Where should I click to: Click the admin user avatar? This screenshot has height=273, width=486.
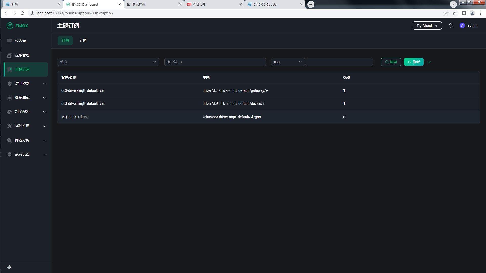462,26
